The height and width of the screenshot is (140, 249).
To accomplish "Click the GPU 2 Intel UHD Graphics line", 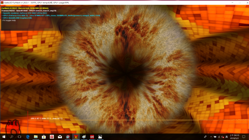I will click(x=17, y=18).
